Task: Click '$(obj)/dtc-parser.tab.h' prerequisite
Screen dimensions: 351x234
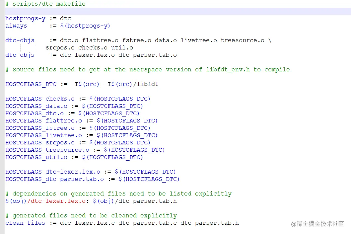Action: pos(135,201)
